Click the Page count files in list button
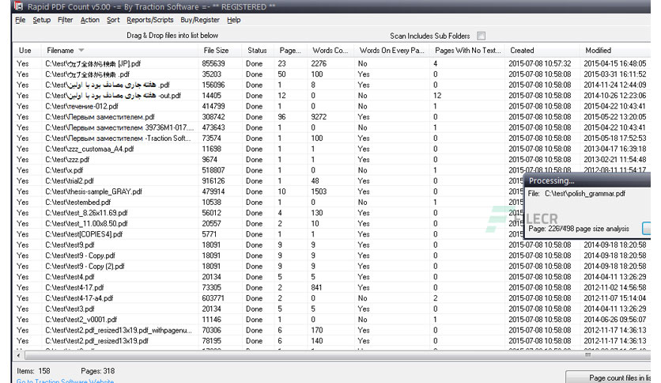The width and height of the screenshot is (661, 383). coord(610,377)
